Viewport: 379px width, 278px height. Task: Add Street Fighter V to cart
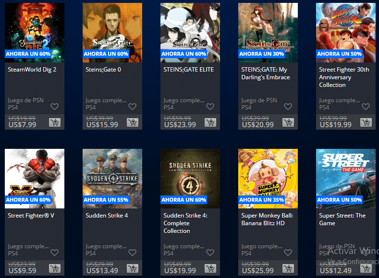tap(55, 268)
